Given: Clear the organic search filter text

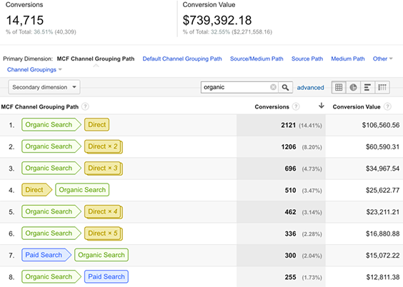Looking at the screenshot, I should [273, 87].
